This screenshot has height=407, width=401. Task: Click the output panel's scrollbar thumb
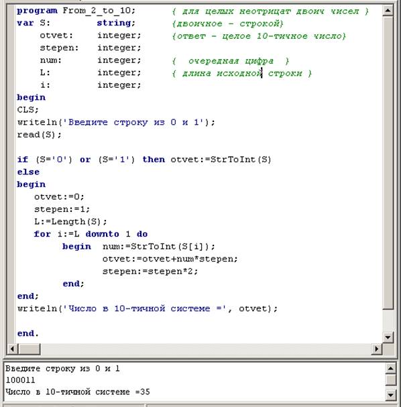391,380
